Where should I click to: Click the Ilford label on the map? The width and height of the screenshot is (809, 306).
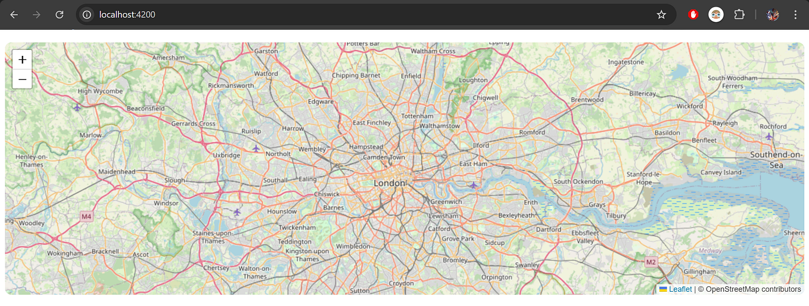[x=481, y=145]
